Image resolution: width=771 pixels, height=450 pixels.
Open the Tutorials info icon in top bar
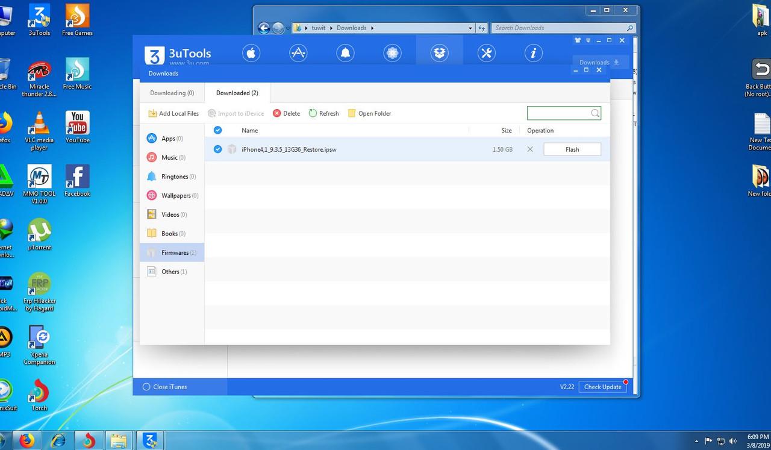(533, 53)
